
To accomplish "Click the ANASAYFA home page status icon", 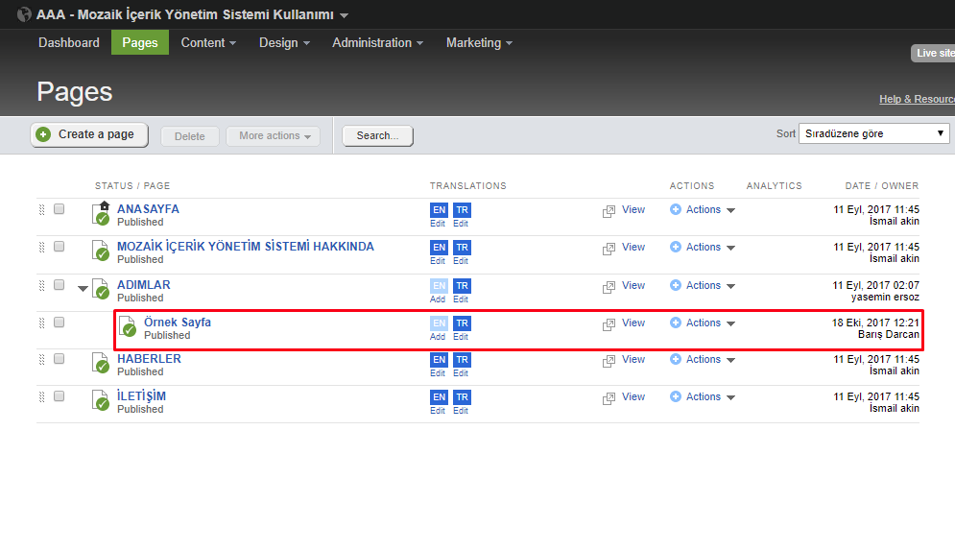I will coord(101,214).
